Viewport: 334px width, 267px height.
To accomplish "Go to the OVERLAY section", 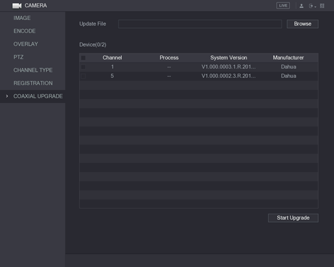I will 26,44.
